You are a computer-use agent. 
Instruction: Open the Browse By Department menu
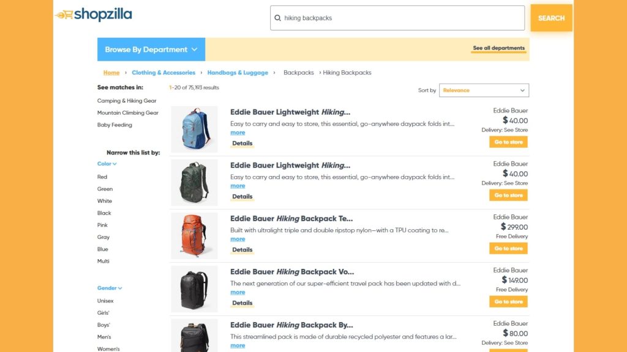[x=151, y=50]
